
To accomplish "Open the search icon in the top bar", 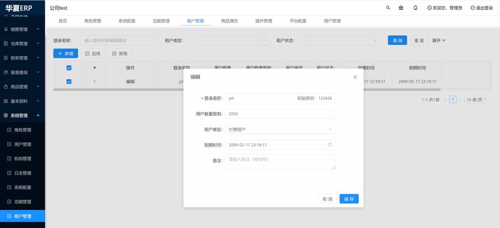I will (387, 7).
